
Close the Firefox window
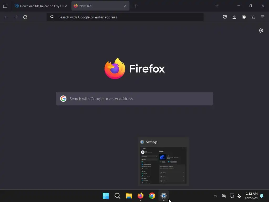point(263,6)
